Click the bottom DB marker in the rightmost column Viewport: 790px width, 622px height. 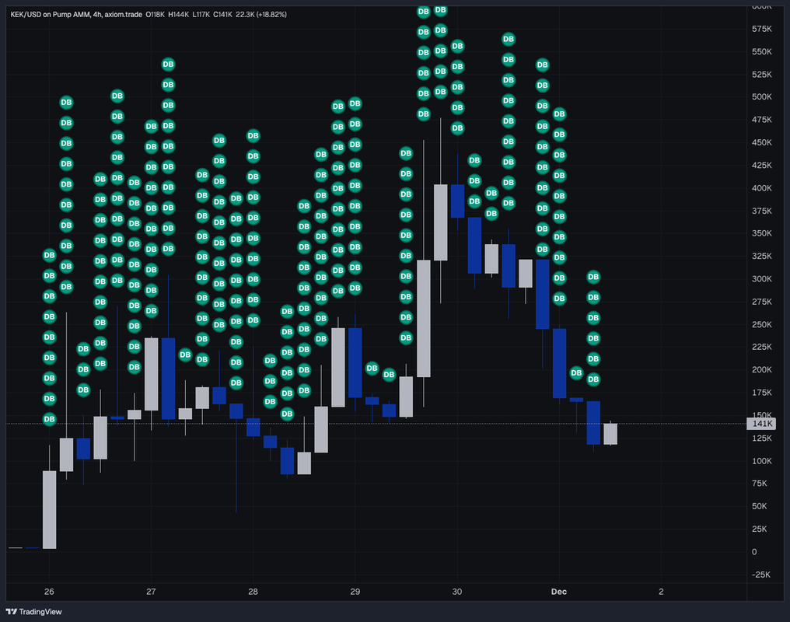coord(593,379)
